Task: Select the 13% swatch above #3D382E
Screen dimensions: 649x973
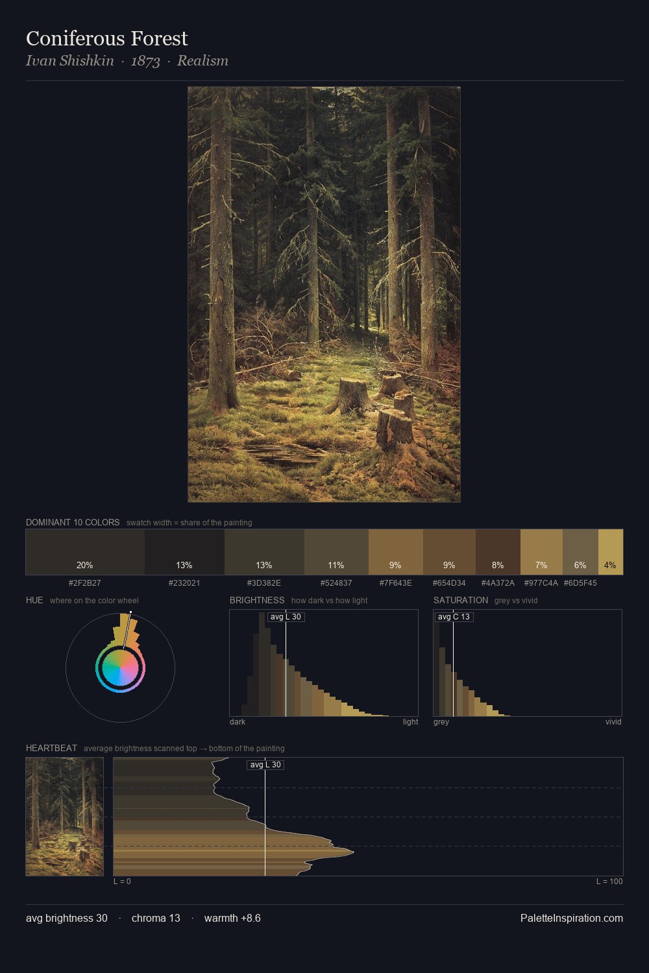Action: tap(264, 552)
